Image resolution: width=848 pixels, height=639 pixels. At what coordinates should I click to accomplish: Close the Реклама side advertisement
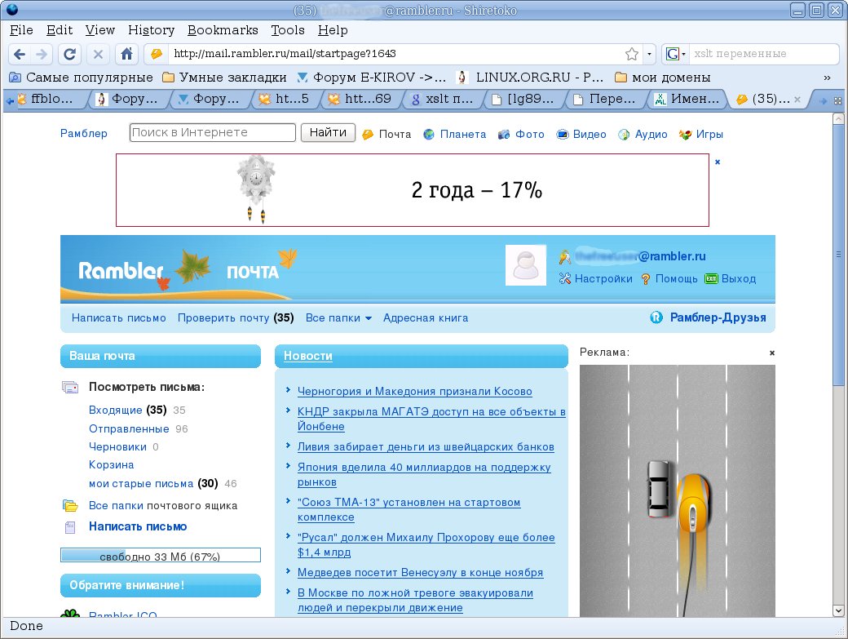tap(771, 353)
